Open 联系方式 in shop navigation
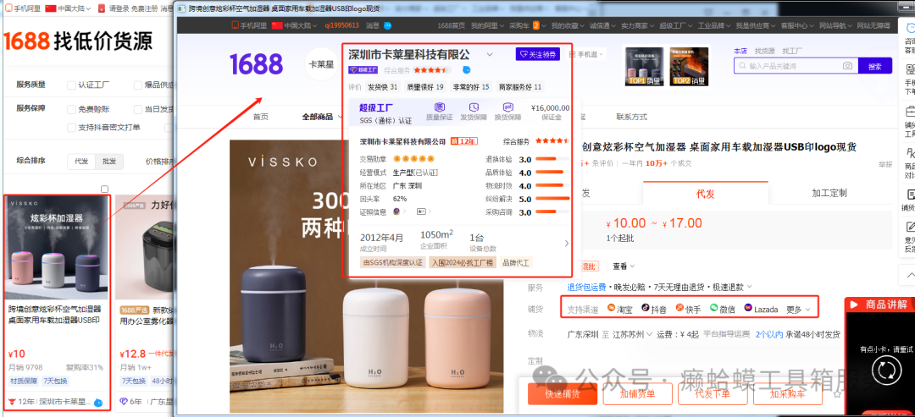915x417 pixels. tap(631, 117)
